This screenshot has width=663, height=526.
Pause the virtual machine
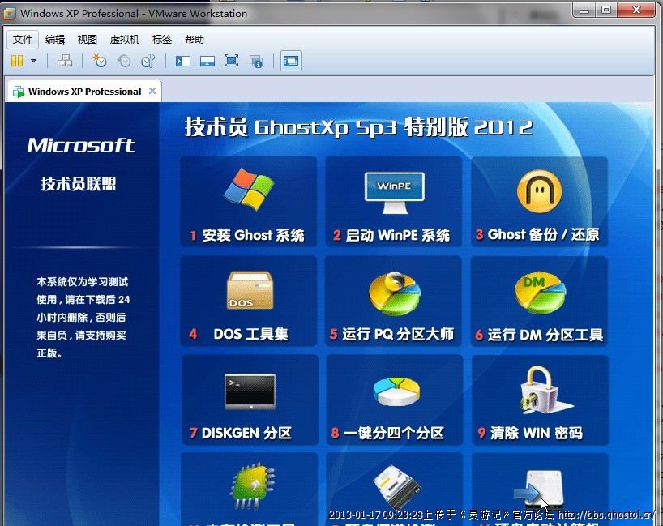tap(17, 61)
